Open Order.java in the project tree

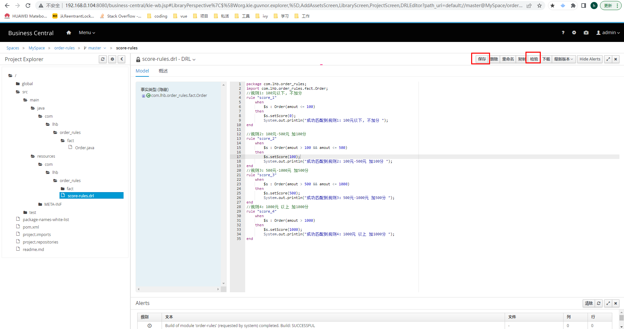pos(85,148)
